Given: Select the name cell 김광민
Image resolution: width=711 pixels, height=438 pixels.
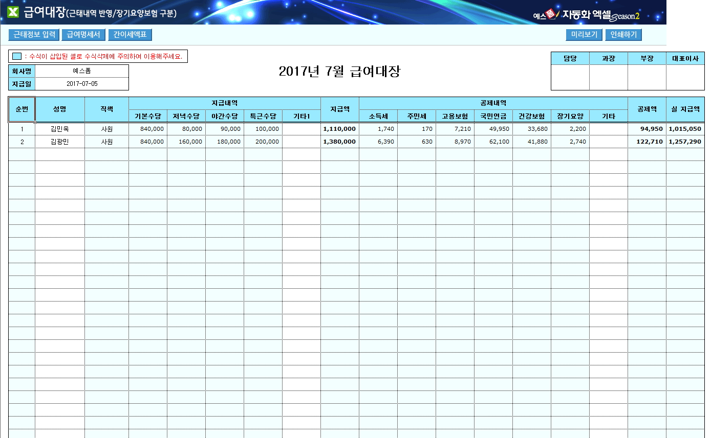Looking at the screenshot, I should point(60,142).
